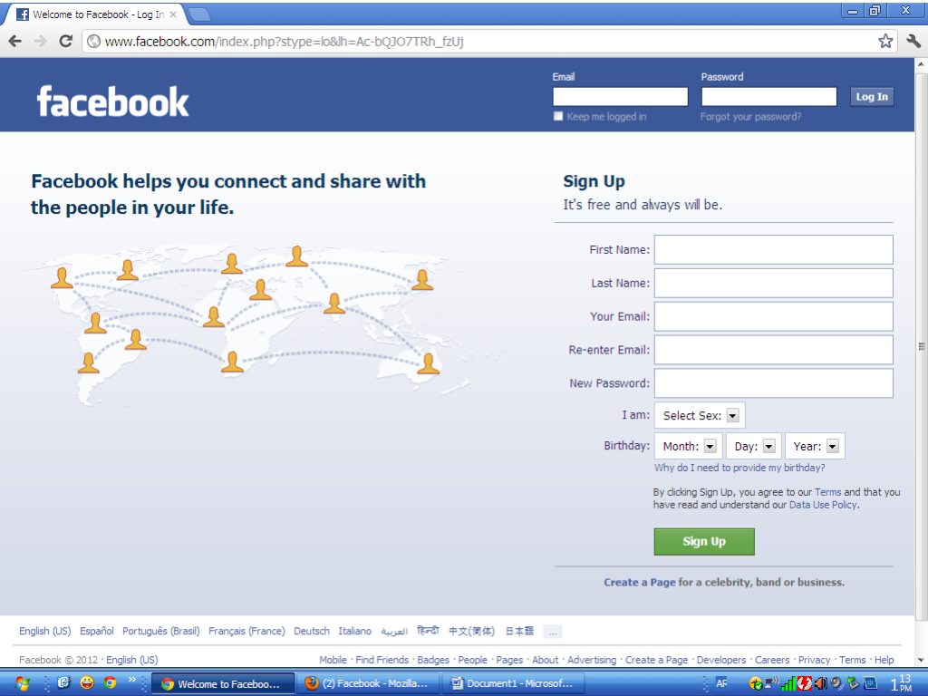Show more languages with the ellipsis button
Viewport: 928px width, 696px height.
click(x=552, y=632)
